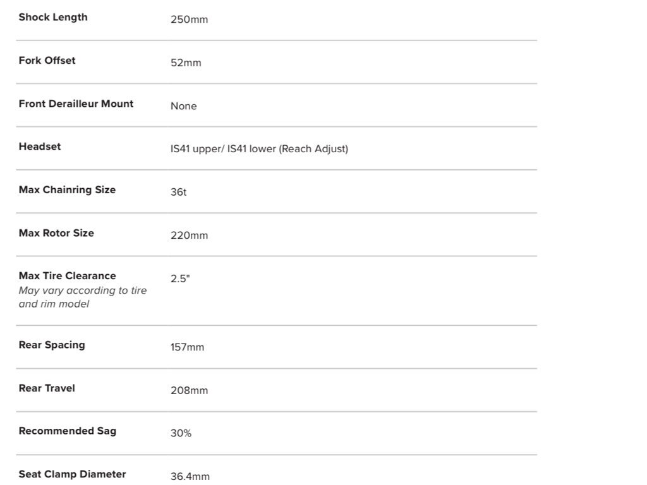Click the Max Tire Clearance label
647x485 pixels.
[x=67, y=276]
